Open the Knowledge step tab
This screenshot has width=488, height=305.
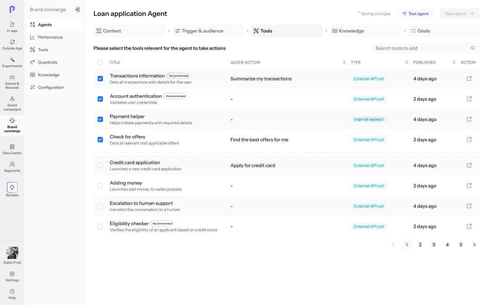[365, 31]
